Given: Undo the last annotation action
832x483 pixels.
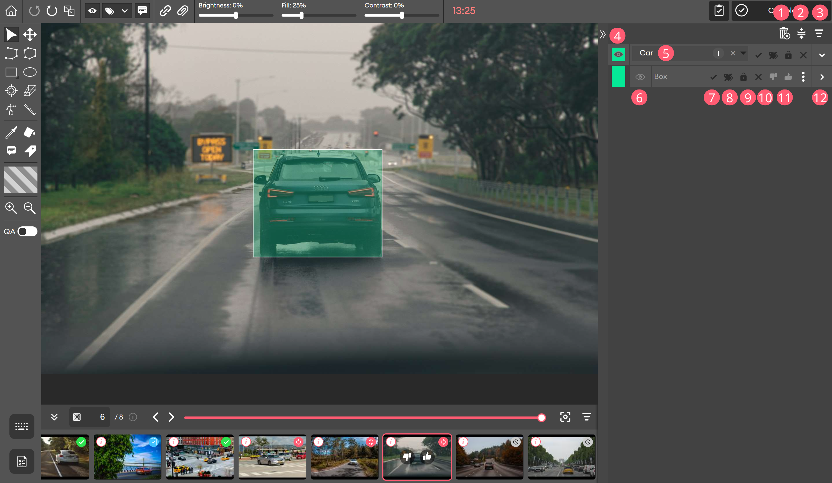Looking at the screenshot, I should pos(34,11).
